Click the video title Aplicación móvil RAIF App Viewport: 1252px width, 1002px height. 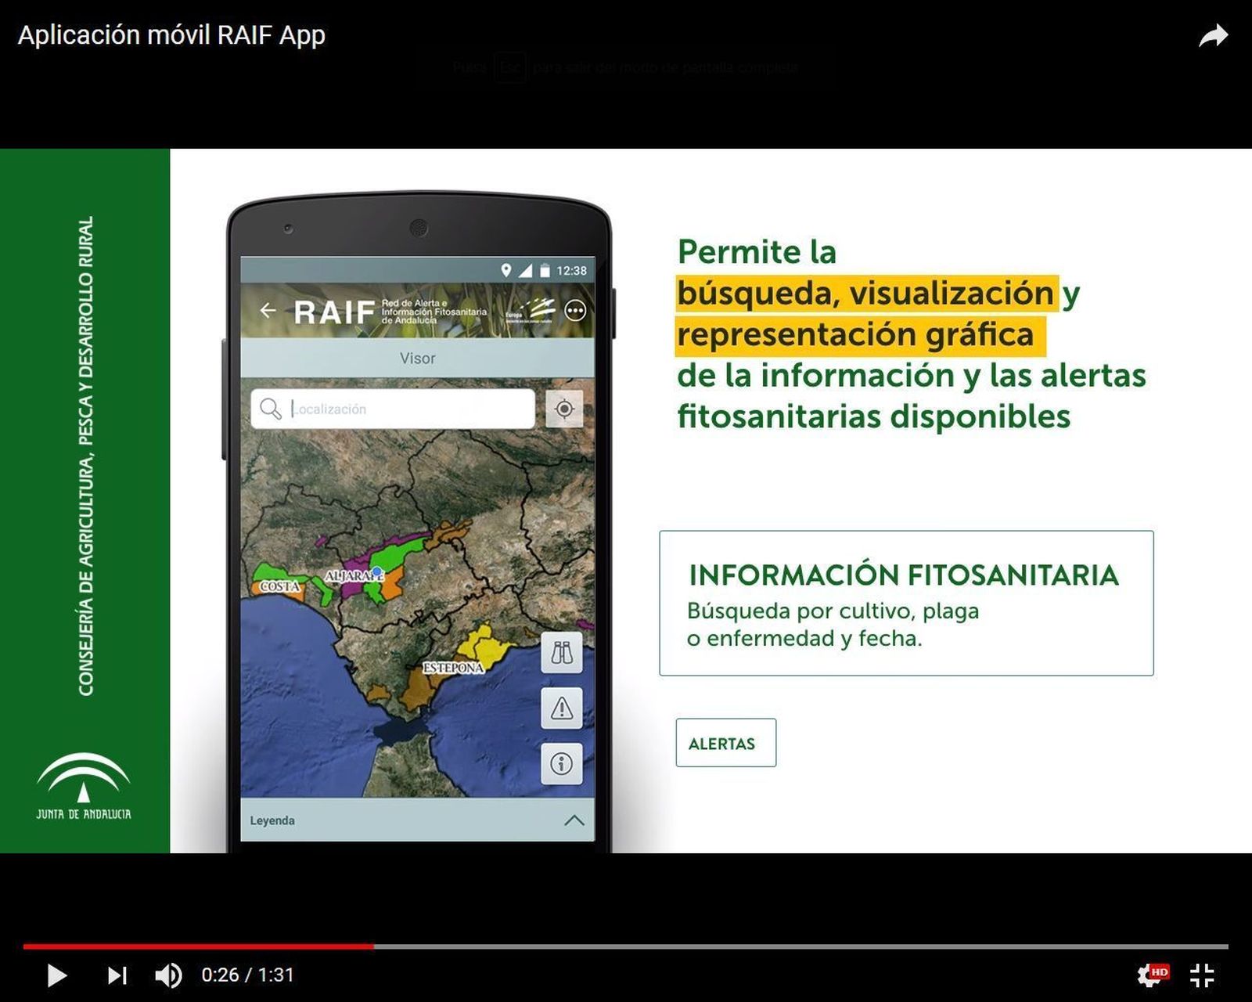(172, 34)
